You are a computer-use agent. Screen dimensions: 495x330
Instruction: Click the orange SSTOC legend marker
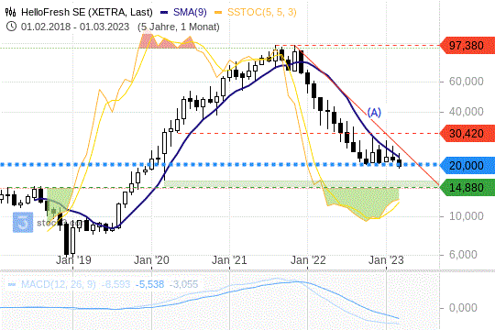pyautogui.click(x=218, y=13)
